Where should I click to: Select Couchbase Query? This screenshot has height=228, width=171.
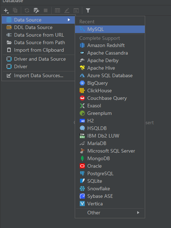point(110,98)
